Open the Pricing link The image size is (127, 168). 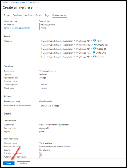tap(43, 28)
